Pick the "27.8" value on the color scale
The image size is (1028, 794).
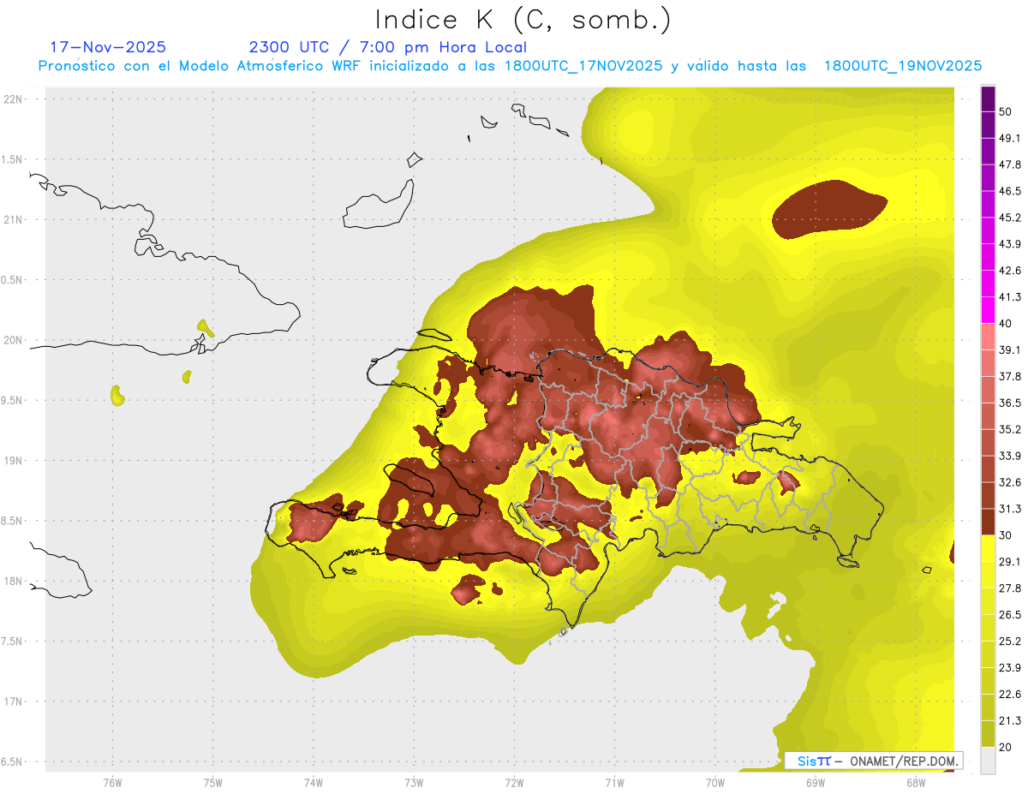pos(1009,588)
